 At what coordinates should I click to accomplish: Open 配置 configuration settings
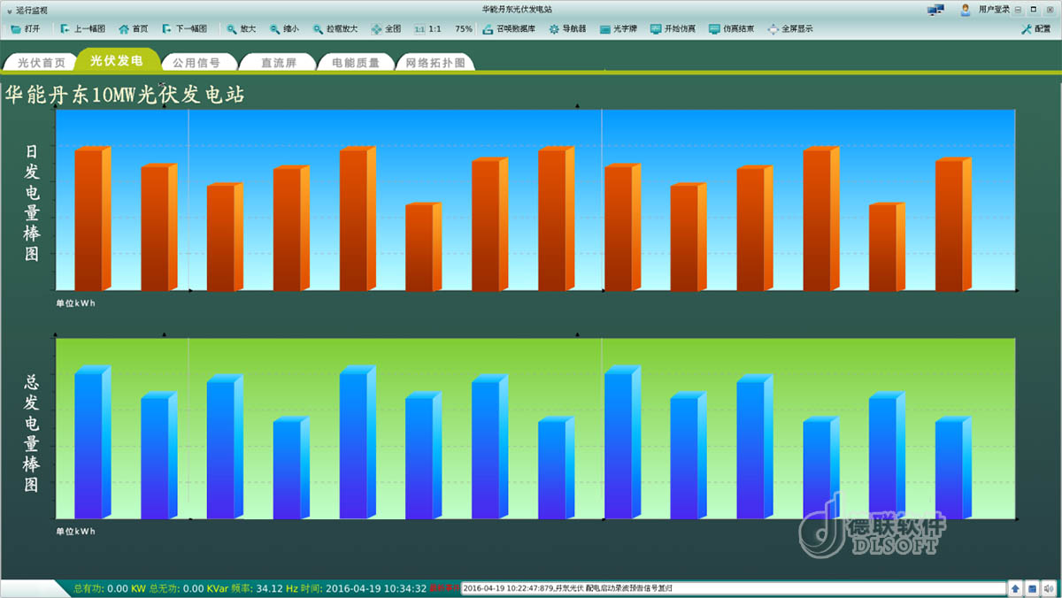point(1035,28)
